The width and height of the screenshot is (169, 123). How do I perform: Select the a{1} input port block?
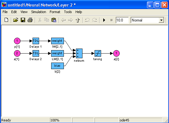(x=17, y=53)
